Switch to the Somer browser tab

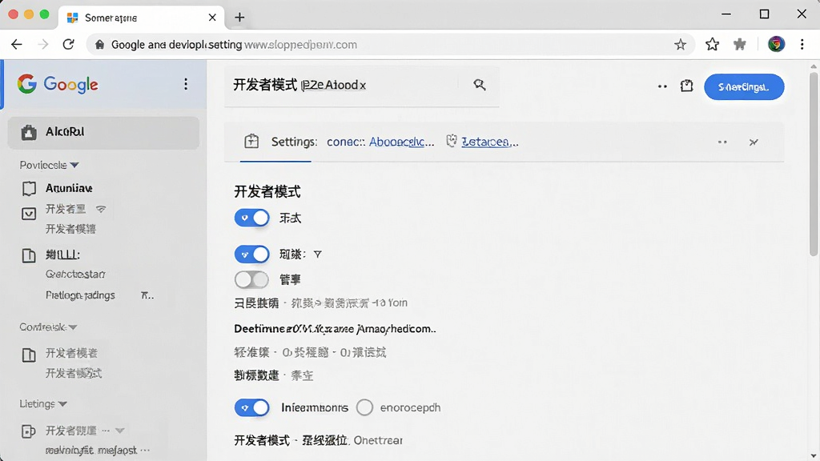[x=141, y=18]
